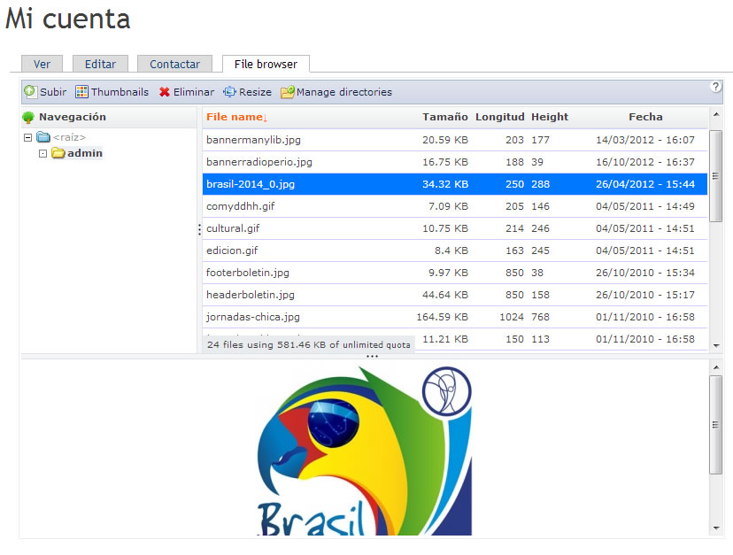Click size value 164.59 KB
The height and width of the screenshot is (555, 733).
pyautogui.click(x=443, y=317)
